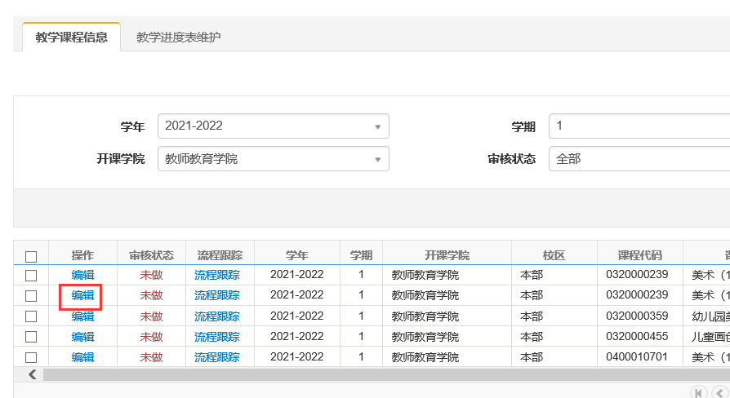The height and width of the screenshot is (398, 730).
Task: Switch to the 教学进度表维护 tab
Action: pyautogui.click(x=178, y=38)
